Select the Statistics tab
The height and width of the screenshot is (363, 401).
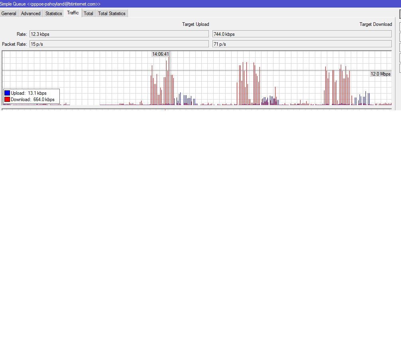click(x=53, y=14)
